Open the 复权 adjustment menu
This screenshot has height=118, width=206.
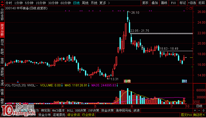[145, 3]
